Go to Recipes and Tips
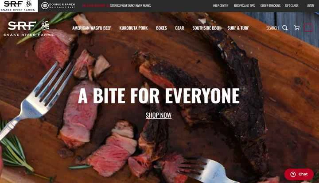Screen dimensions: 319x183 (x=244, y=6)
